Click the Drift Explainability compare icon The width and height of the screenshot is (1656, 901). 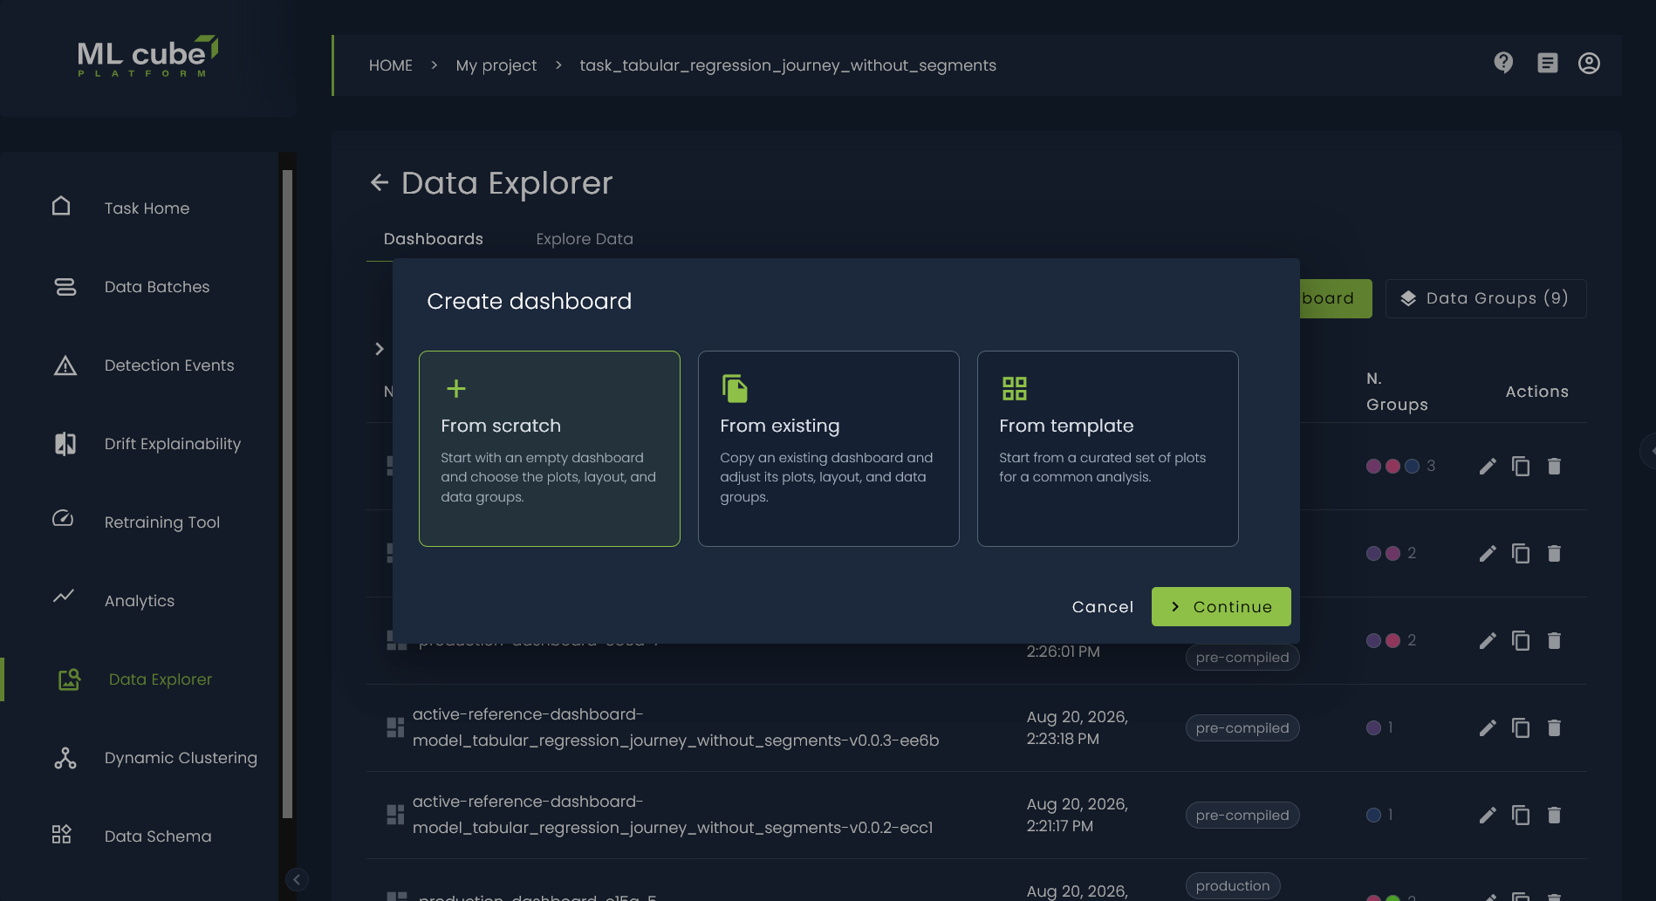65,444
